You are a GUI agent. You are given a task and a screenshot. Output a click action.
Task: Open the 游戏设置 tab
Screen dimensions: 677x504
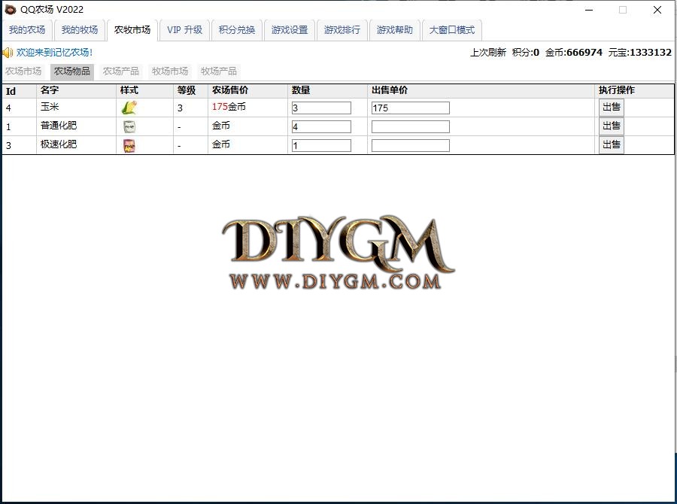(290, 30)
